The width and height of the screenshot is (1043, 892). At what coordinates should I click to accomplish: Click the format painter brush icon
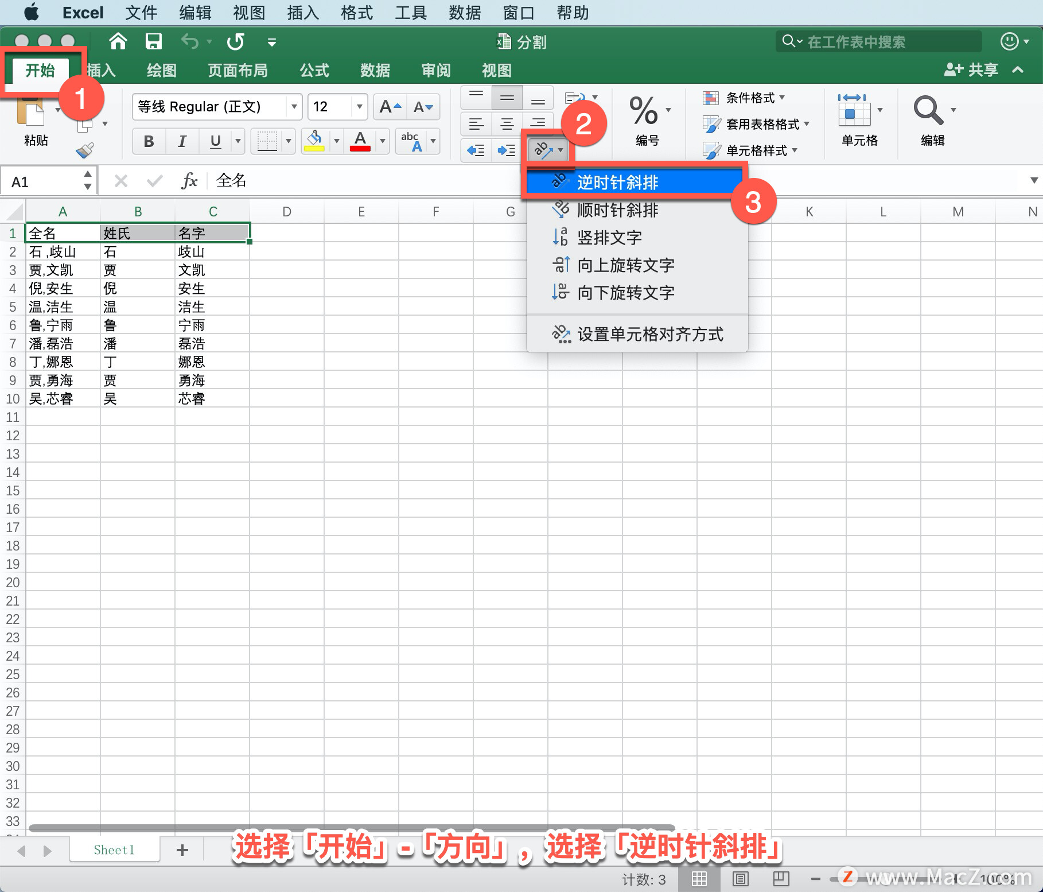click(85, 150)
